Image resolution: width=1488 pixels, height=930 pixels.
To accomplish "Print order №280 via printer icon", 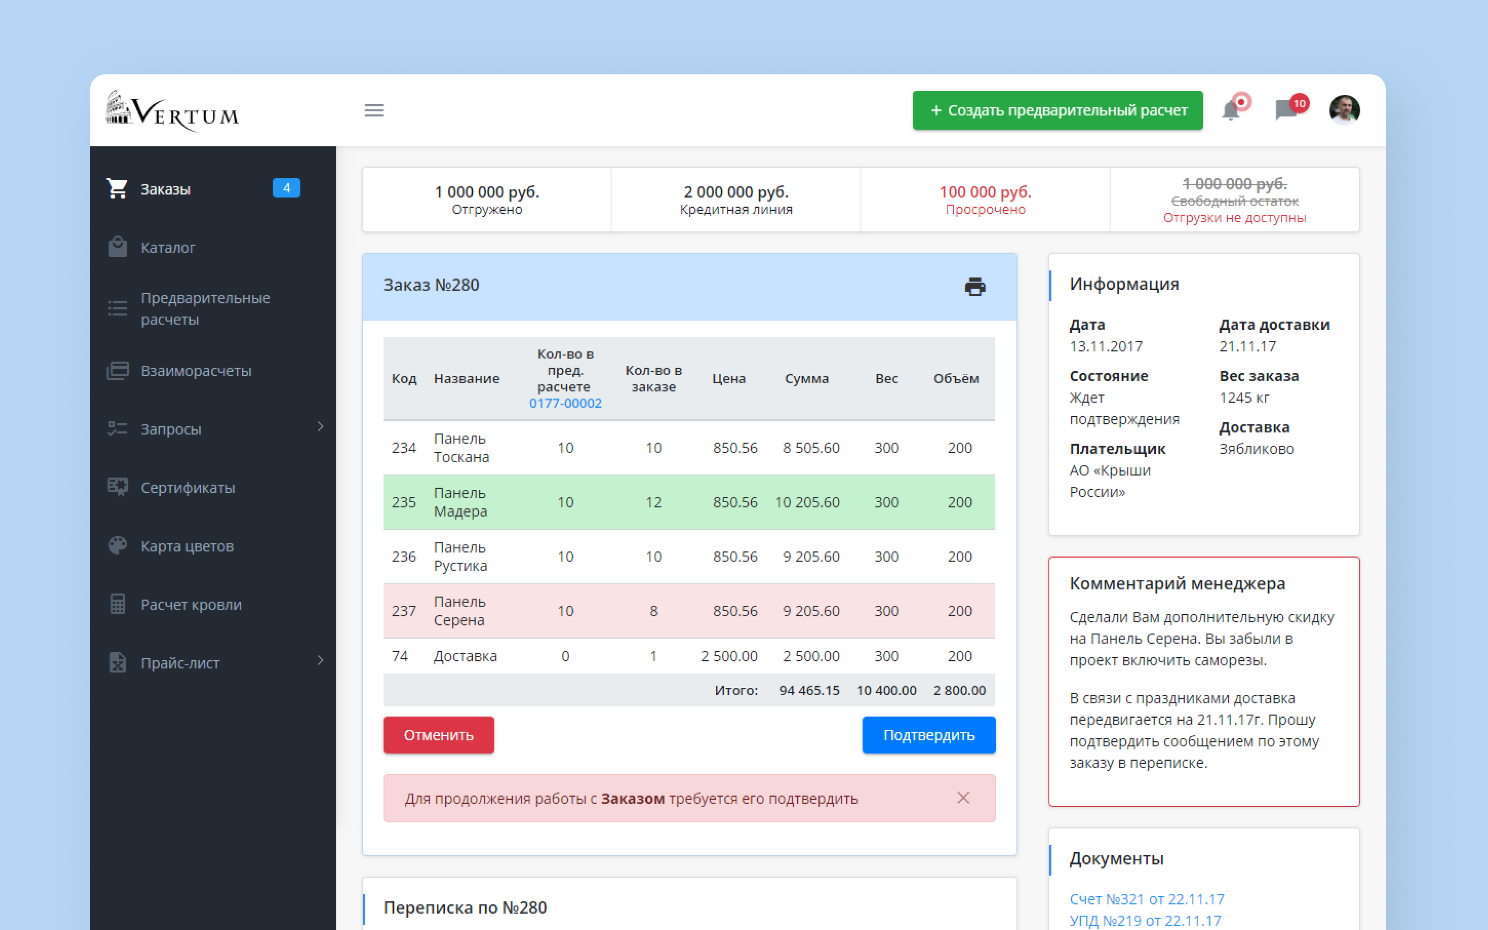I will click(x=975, y=287).
